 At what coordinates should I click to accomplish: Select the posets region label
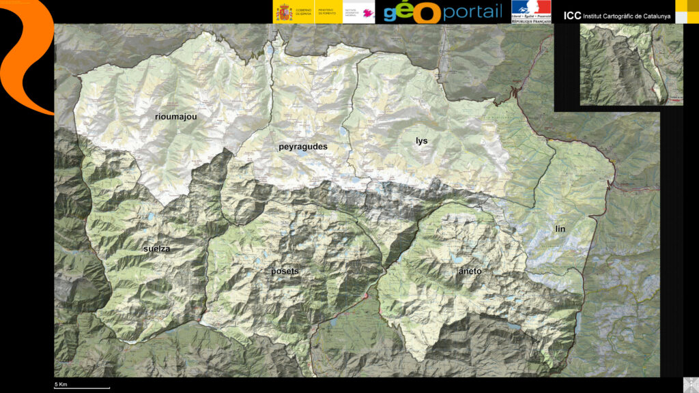pyautogui.click(x=285, y=271)
